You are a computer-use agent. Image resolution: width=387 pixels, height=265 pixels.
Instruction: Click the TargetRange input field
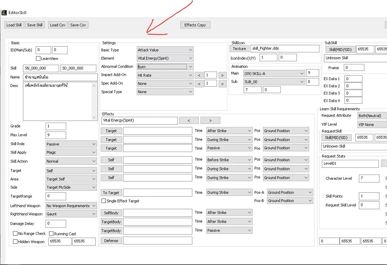coord(56,196)
